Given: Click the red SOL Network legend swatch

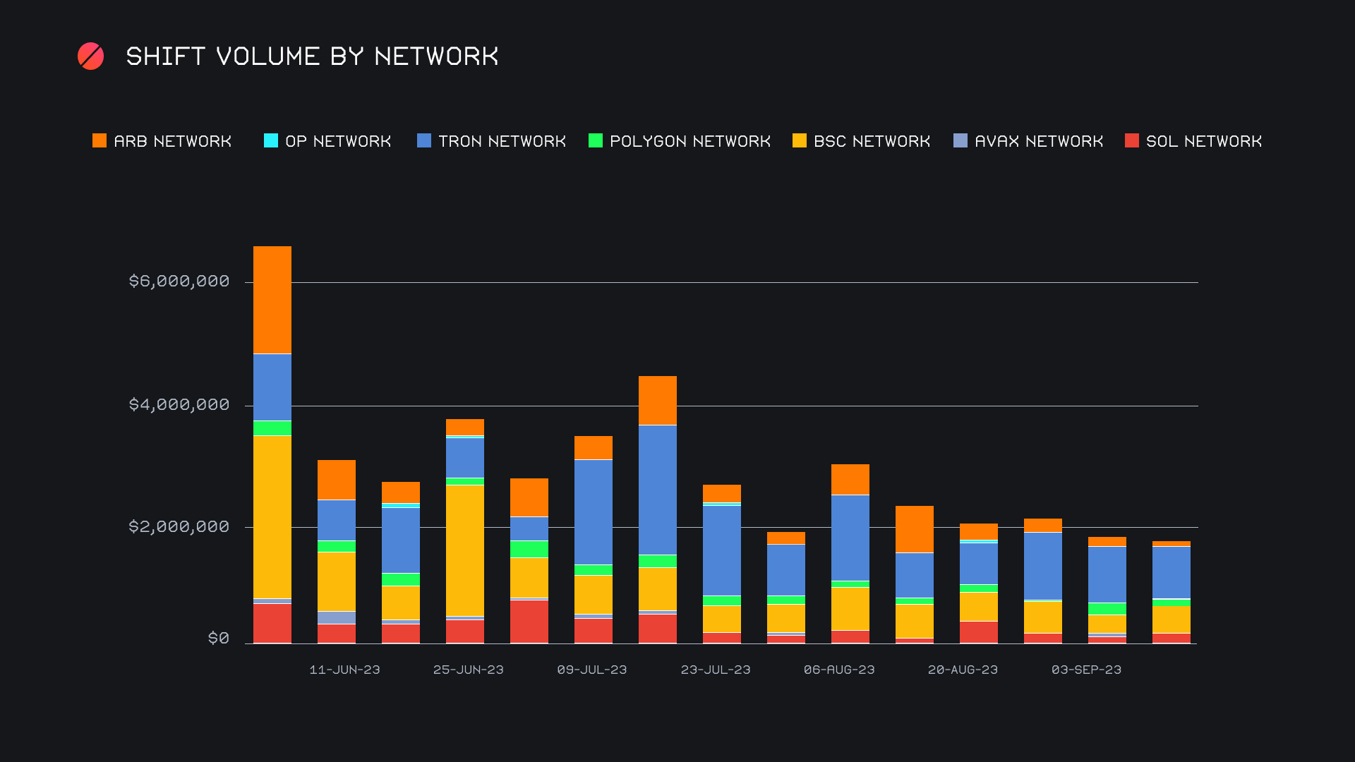Looking at the screenshot, I should [x=1132, y=140].
